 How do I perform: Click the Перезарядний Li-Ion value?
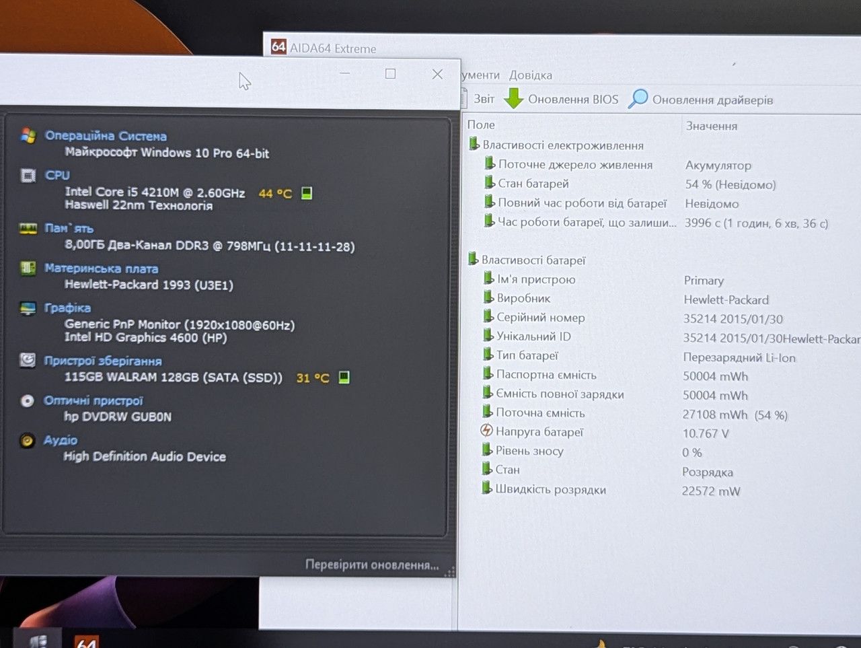[x=739, y=357]
